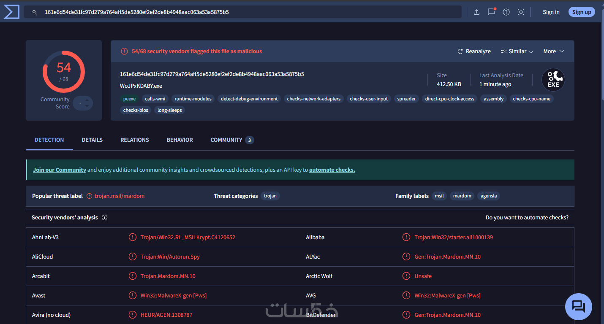Click the mardom family label chip
Screen dimensions: 604x324
point(462,196)
